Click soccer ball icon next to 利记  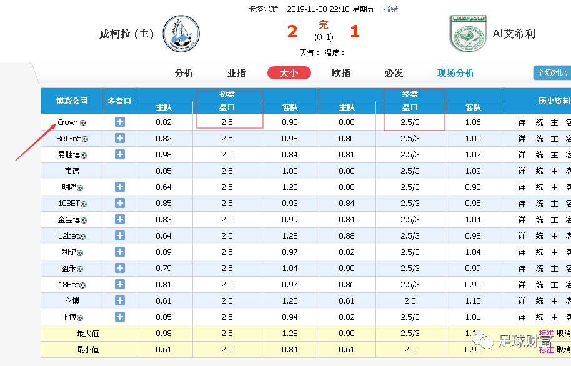click(x=80, y=253)
